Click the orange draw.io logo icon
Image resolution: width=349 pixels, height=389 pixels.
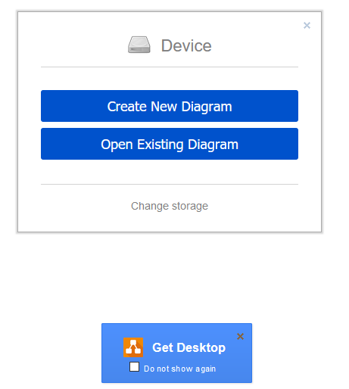pos(133,347)
